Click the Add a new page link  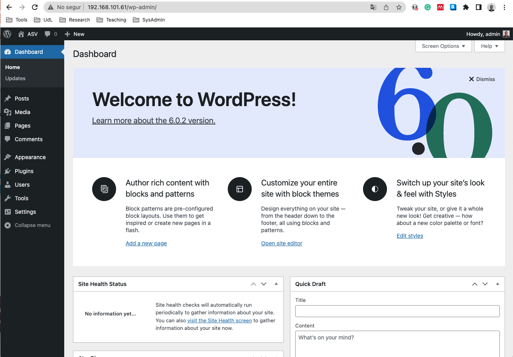tap(146, 243)
